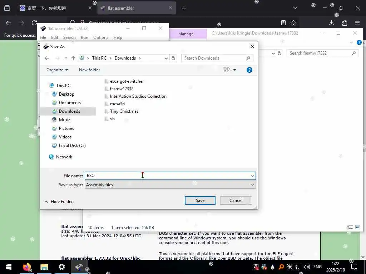Screen dimensions: 366x274
Task: Open File Explorer help icon
Action: [x=359, y=42]
